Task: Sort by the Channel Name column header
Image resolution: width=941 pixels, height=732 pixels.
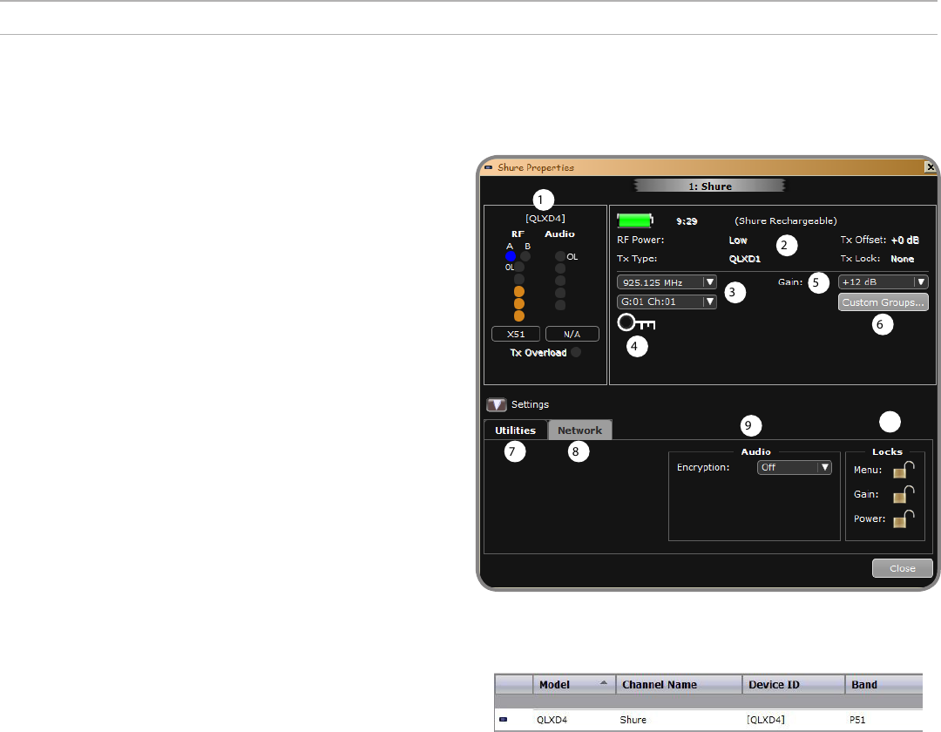Action: pyautogui.click(x=679, y=685)
